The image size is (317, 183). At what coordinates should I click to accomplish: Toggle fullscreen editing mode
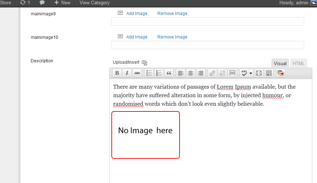[x=259, y=73]
